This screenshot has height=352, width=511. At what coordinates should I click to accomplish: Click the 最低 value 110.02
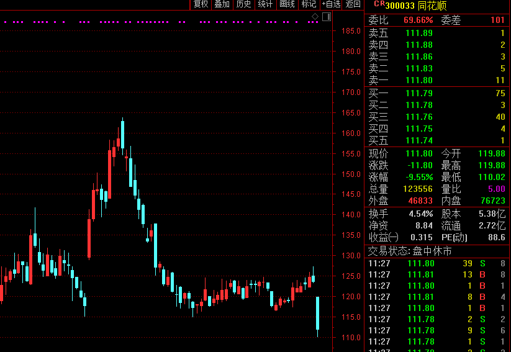pos(492,178)
